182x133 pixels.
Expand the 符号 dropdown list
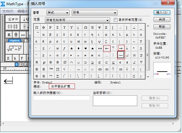[x=95, y=13]
